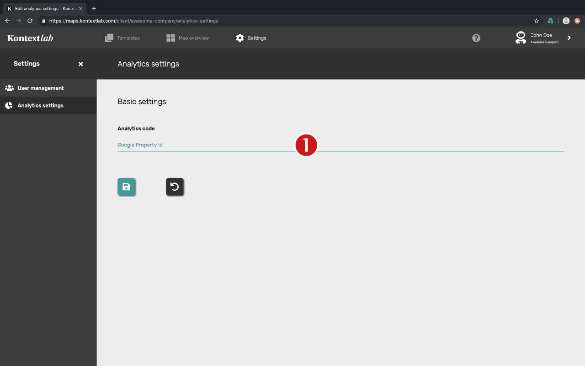Expand user menu chevron next to John Doe

[x=569, y=38]
